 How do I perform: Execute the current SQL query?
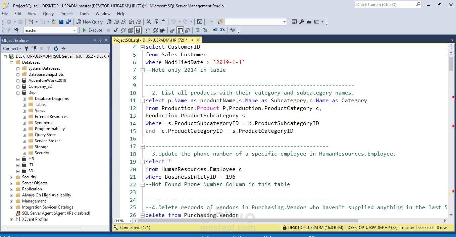pos(92,30)
